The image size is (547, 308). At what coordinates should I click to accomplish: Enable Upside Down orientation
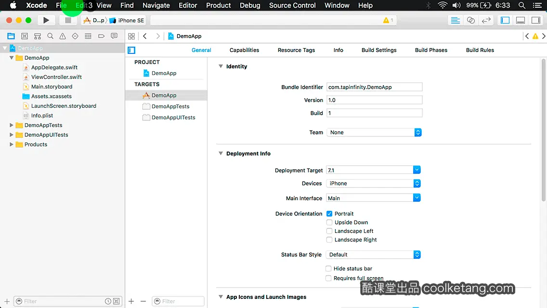coord(329,222)
